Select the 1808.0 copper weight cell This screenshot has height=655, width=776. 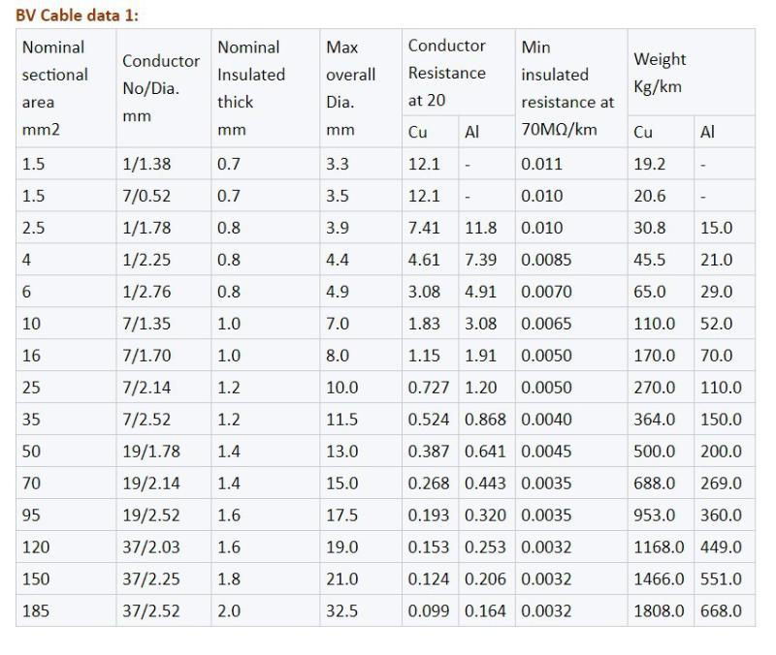[x=659, y=611]
